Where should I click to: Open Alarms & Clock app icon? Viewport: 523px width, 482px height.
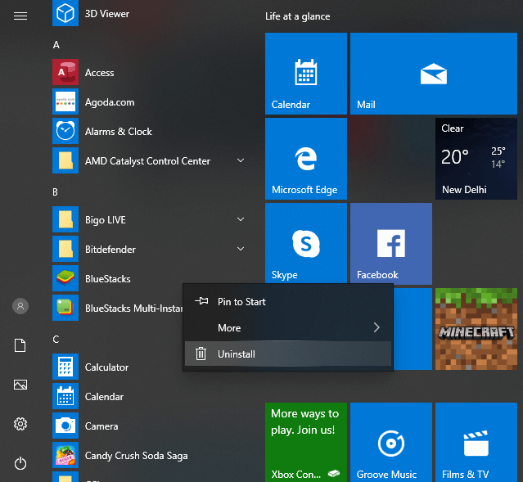(x=65, y=131)
